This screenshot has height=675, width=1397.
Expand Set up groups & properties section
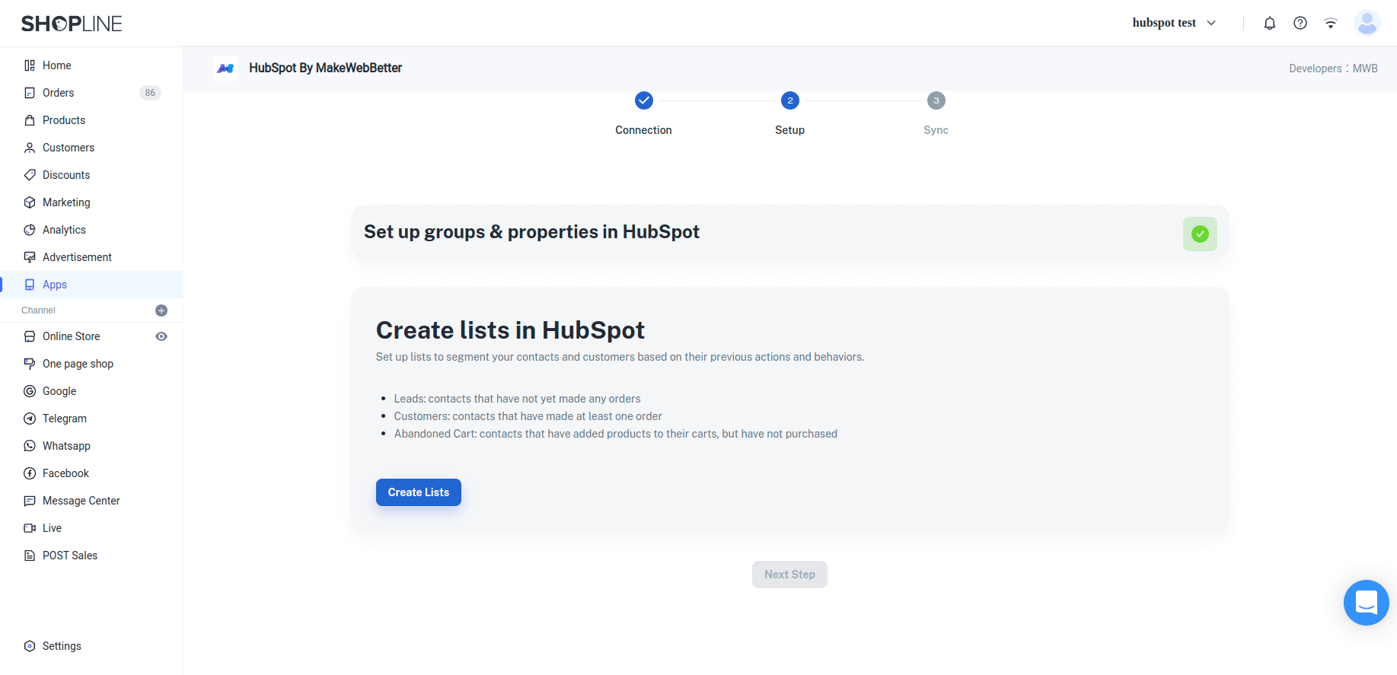[789, 232]
